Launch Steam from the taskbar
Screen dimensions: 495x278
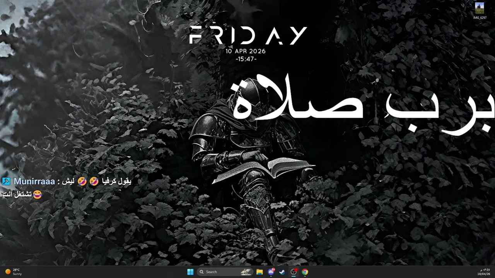[x=282, y=272]
